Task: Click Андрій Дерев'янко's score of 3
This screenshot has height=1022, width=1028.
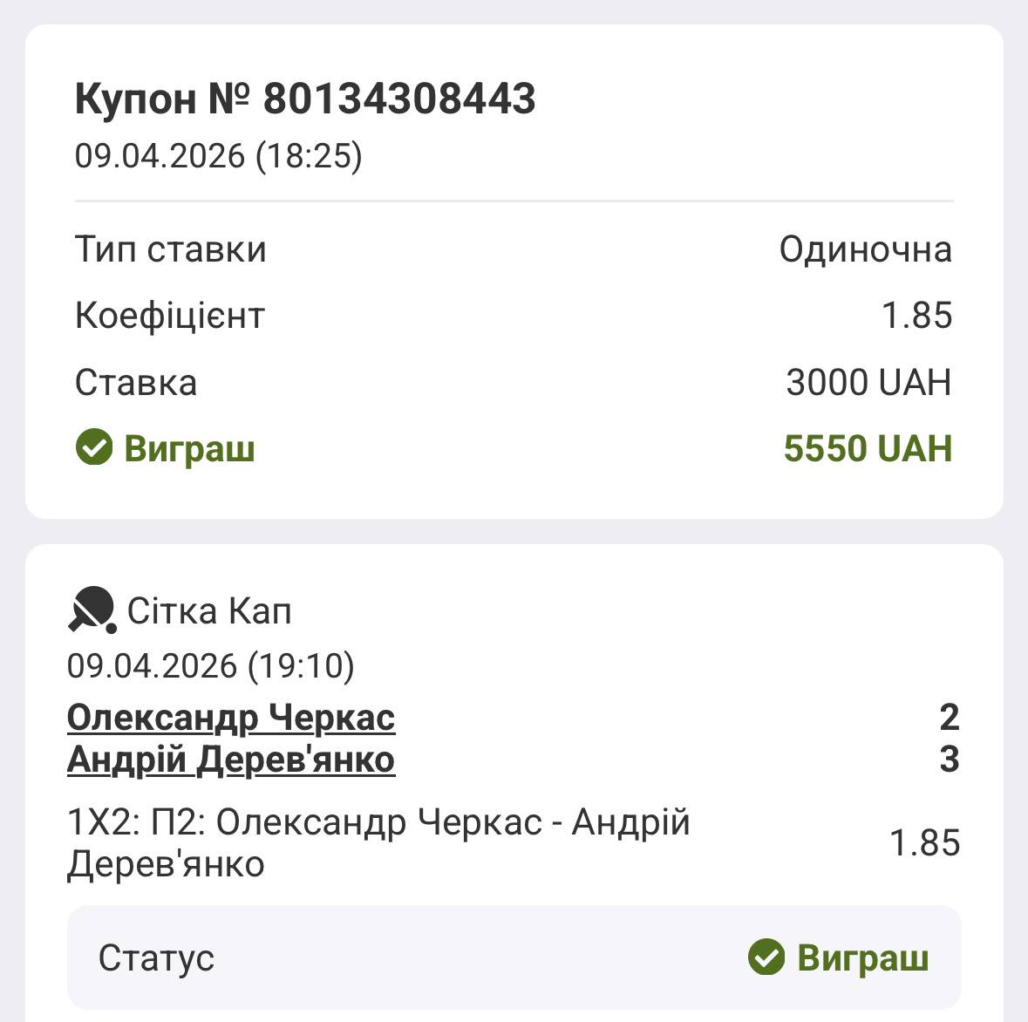Action: (x=949, y=760)
